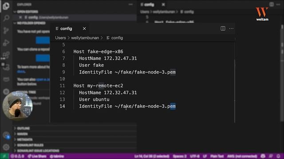Click the IdentityFile path on line 9

tap(145, 72)
